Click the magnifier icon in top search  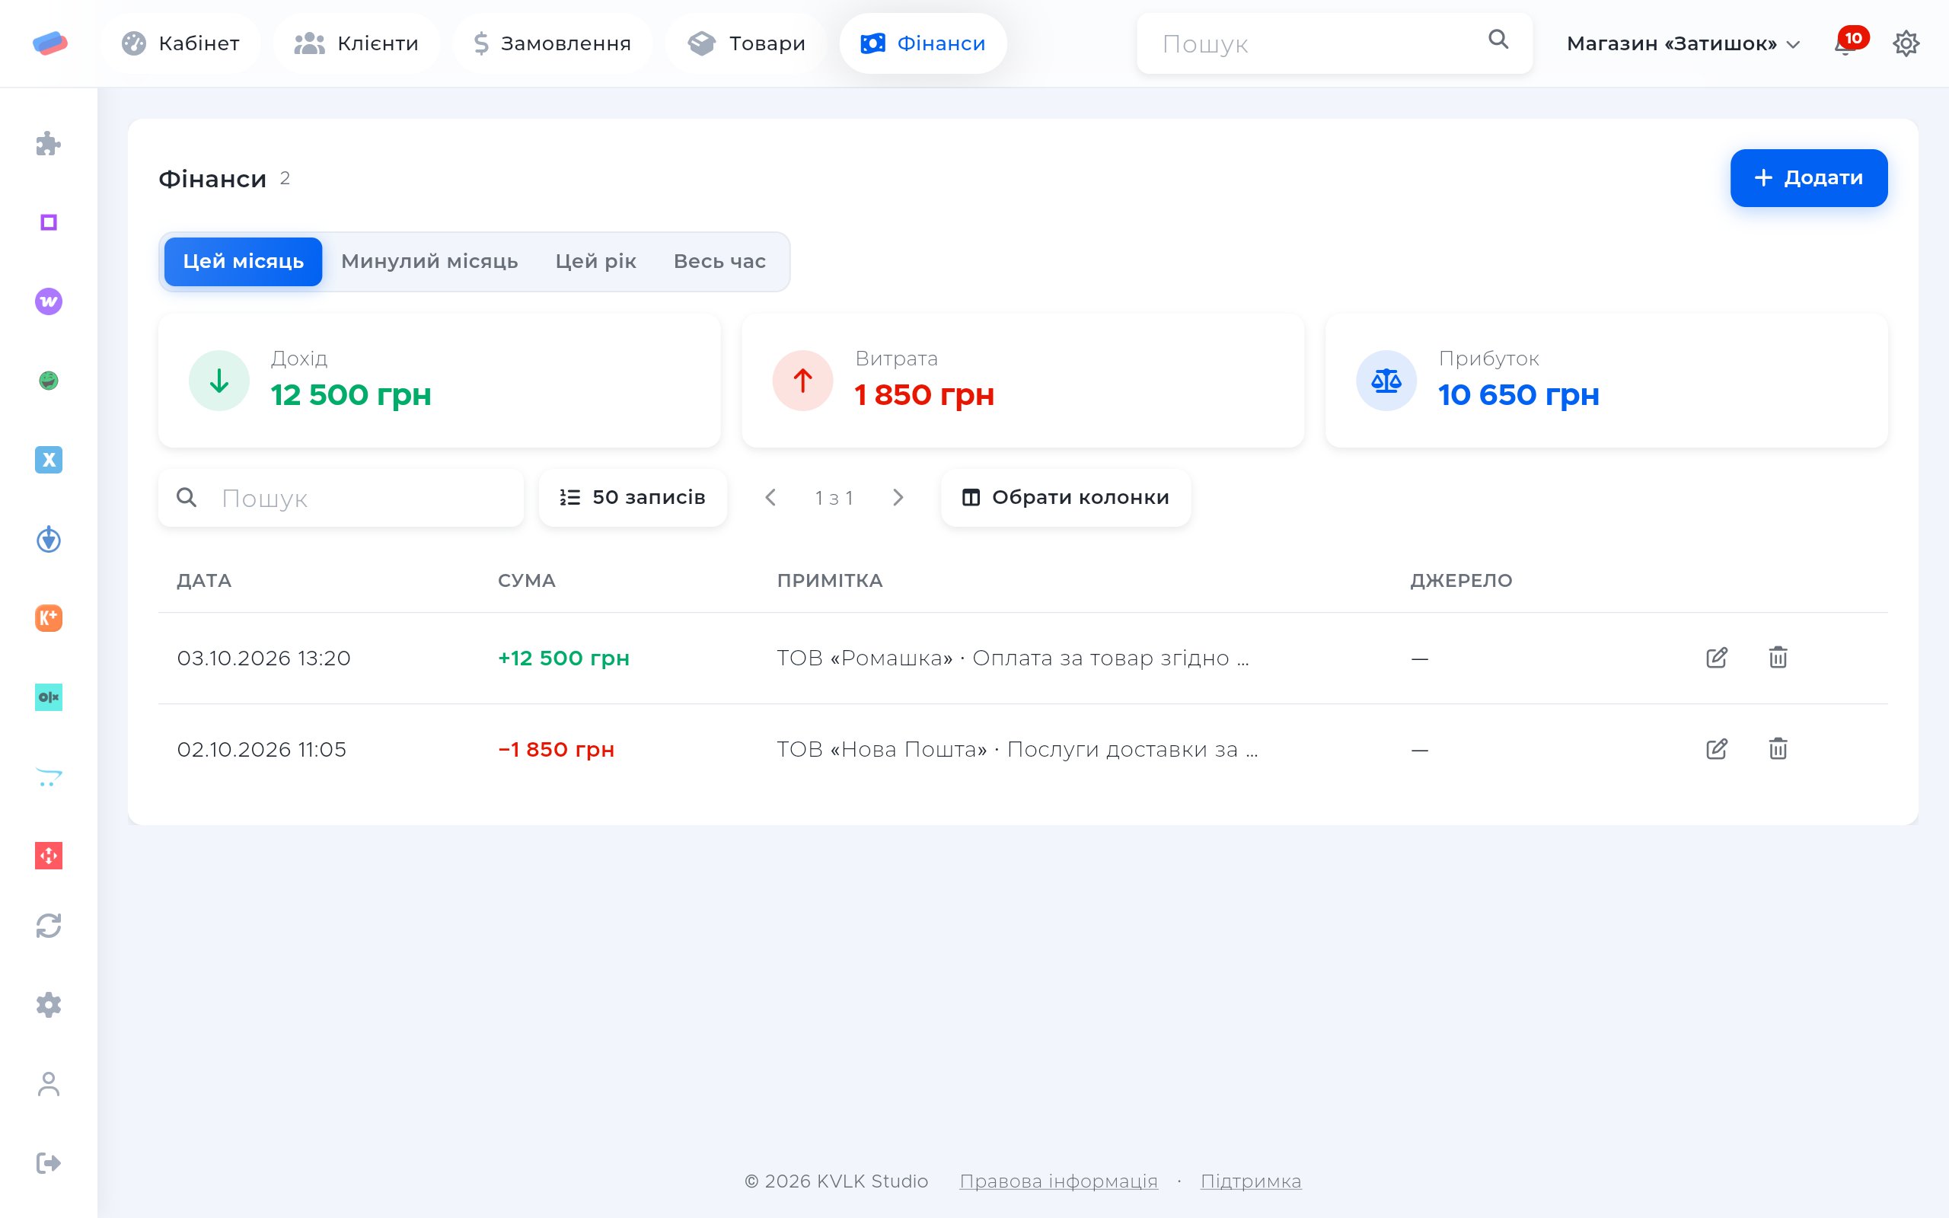pyautogui.click(x=1498, y=40)
